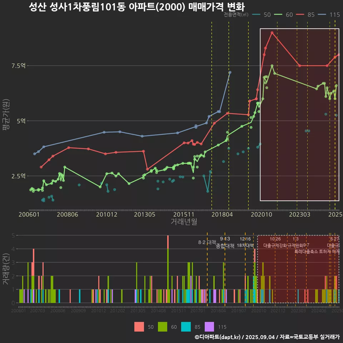Click the 201305 x-axis label on price chart
Image resolution: width=343 pixels, height=343 pixels.
145,214
